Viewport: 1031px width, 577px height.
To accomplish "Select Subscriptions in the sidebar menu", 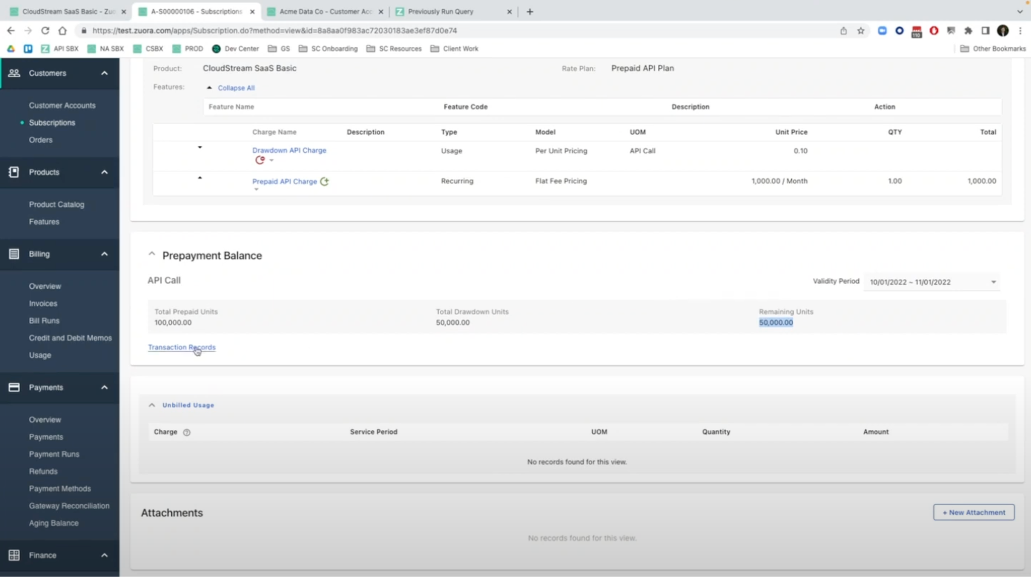I will [x=52, y=122].
